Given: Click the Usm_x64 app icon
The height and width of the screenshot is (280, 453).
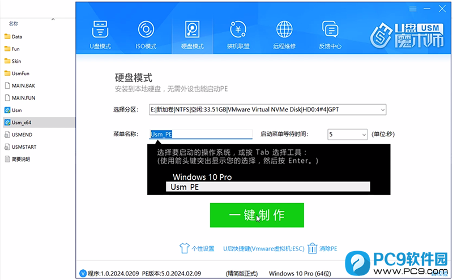Looking at the screenshot, I should (7, 122).
